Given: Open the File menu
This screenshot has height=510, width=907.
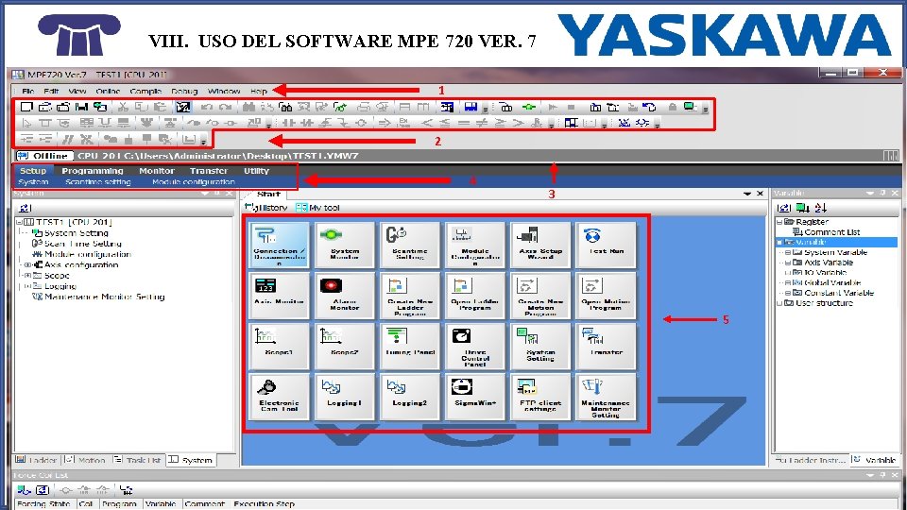Looking at the screenshot, I should click(27, 92).
